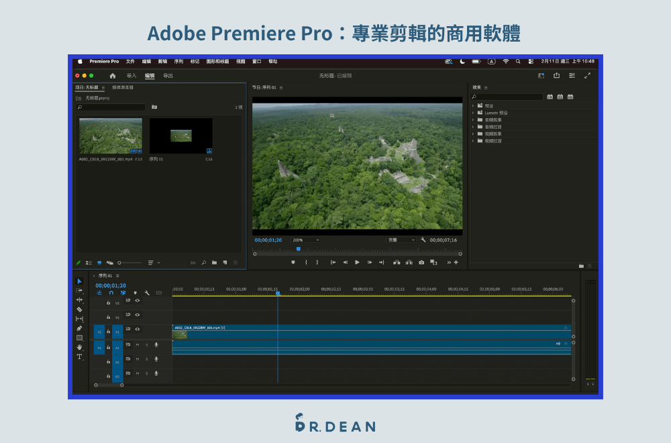Switch Project panel to List view
Image resolution: width=671 pixels, height=443 pixels.
pos(89,263)
